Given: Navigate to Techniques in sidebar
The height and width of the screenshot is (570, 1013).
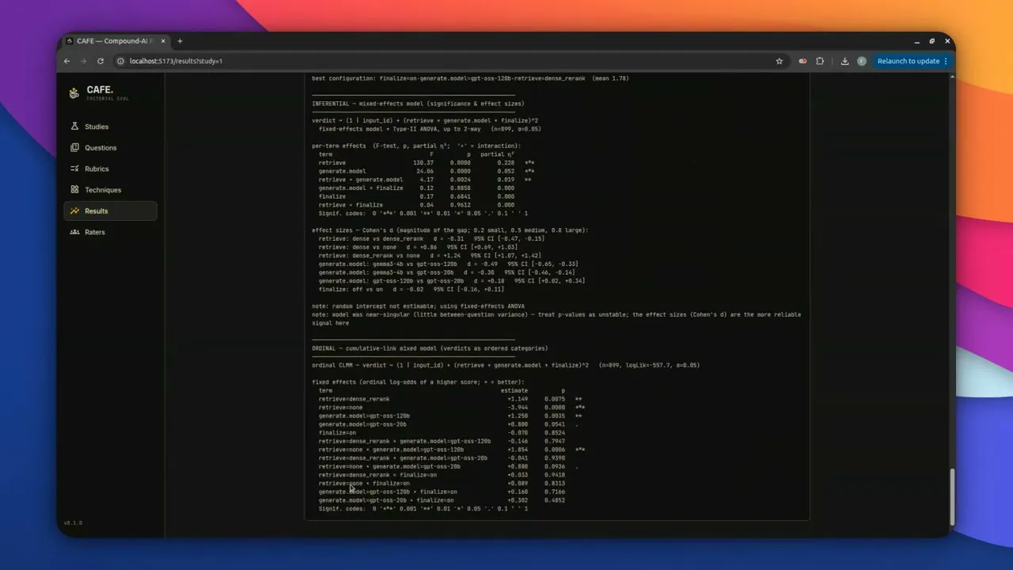Looking at the screenshot, I should click(x=110, y=190).
